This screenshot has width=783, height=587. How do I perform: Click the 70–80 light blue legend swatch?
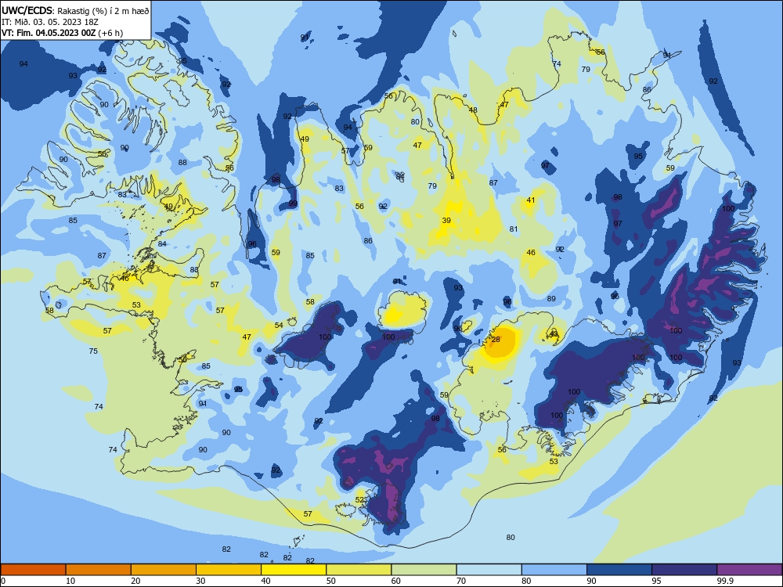[489, 570]
